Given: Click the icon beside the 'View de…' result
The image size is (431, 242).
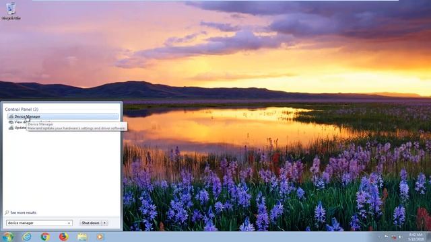Looking at the screenshot, I should (11, 122).
